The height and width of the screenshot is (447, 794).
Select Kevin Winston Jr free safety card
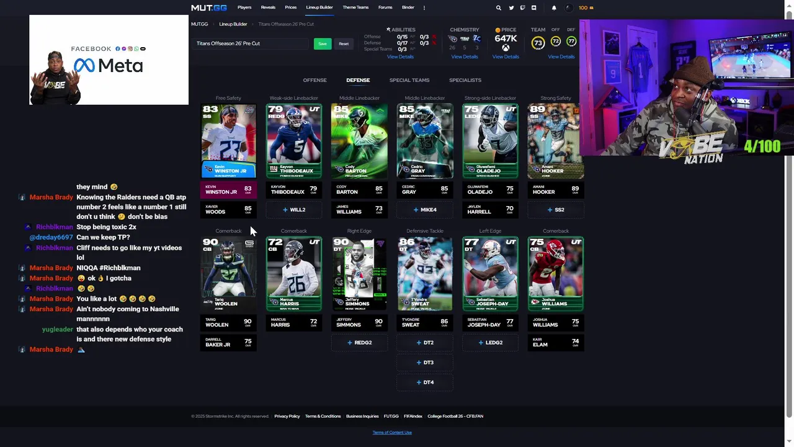tap(228, 141)
